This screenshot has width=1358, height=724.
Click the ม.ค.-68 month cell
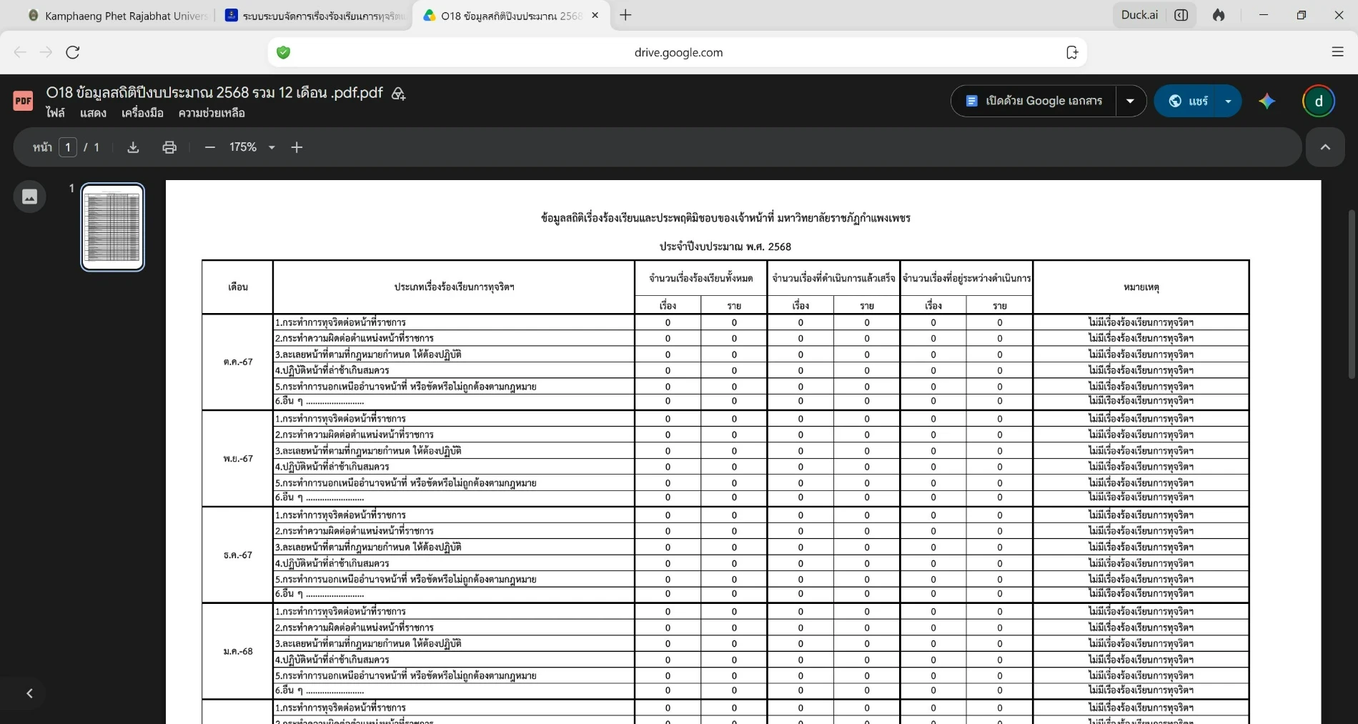(x=237, y=651)
